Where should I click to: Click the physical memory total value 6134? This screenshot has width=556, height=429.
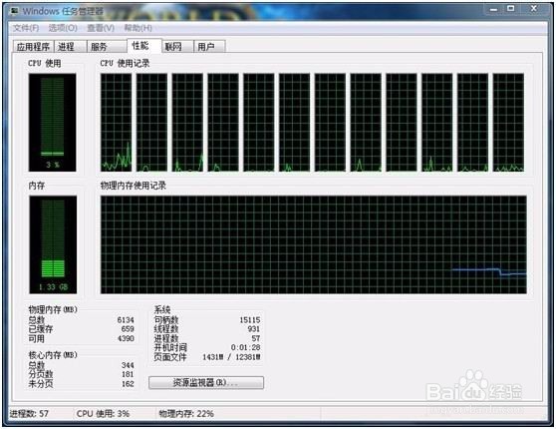click(x=126, y=320)
